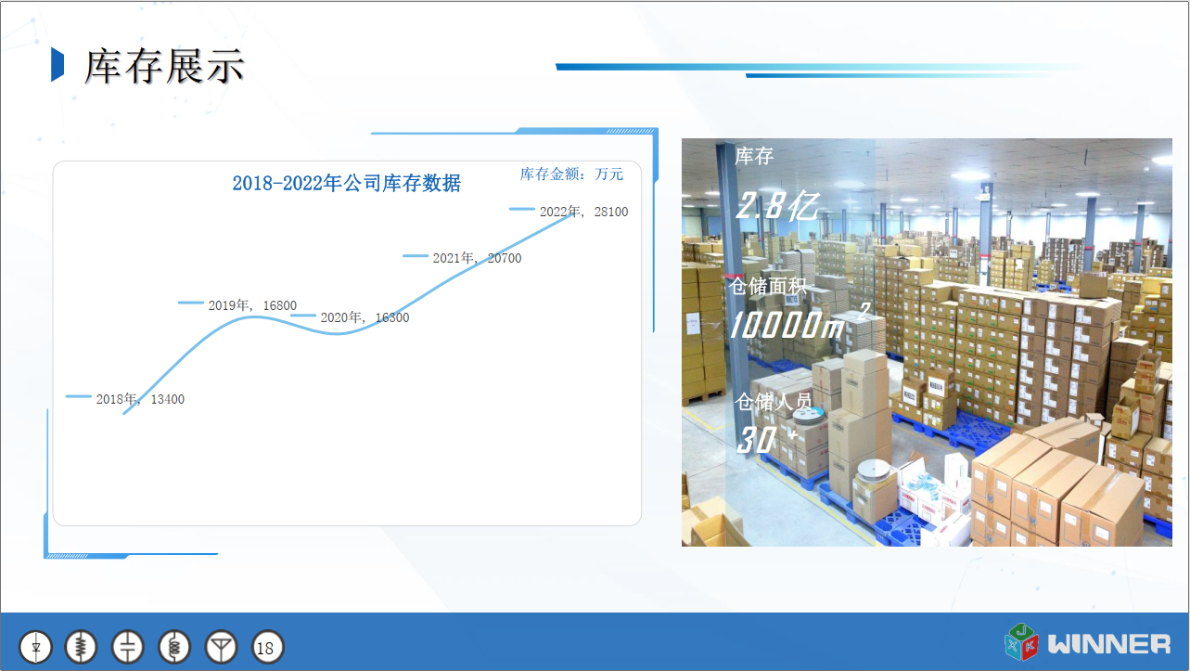Image resolution: width=1190 pixels, height=671 pixels.
Task: Click the diode symbol icon
Action: point(36,647)
